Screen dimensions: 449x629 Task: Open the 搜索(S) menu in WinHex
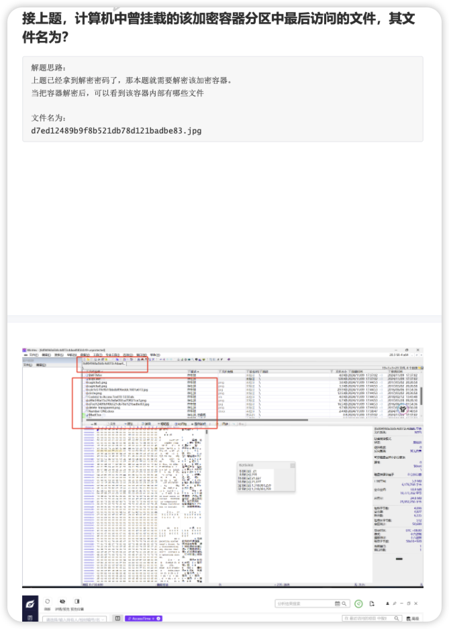click(x=58, y=355)
